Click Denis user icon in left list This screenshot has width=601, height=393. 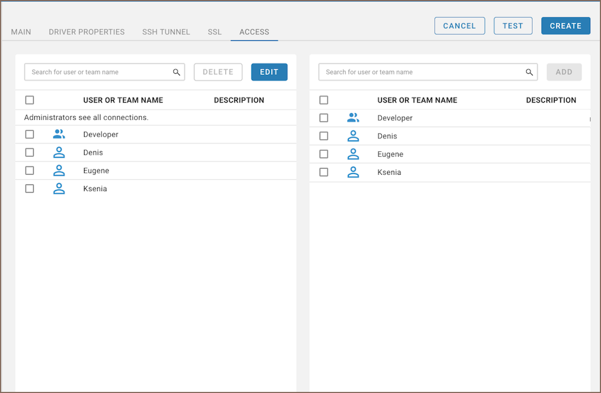(x=59, y=153)
